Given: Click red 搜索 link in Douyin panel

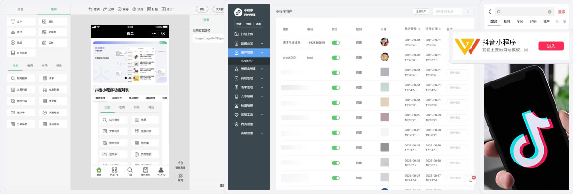Looking at the screenshot, I should (x=562, y=12).
